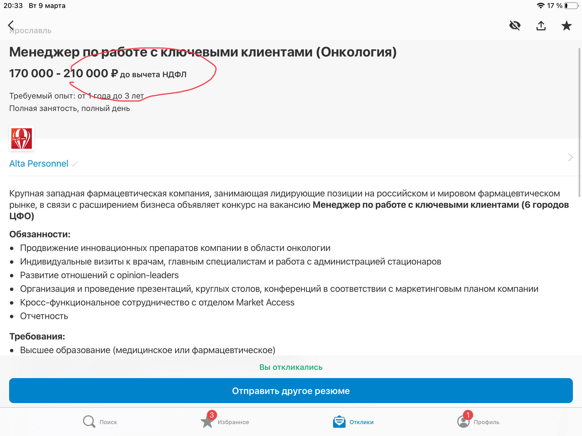Tap the Обязанности heading
Screen dimensions: 582x436
click(x=40, y=234)
